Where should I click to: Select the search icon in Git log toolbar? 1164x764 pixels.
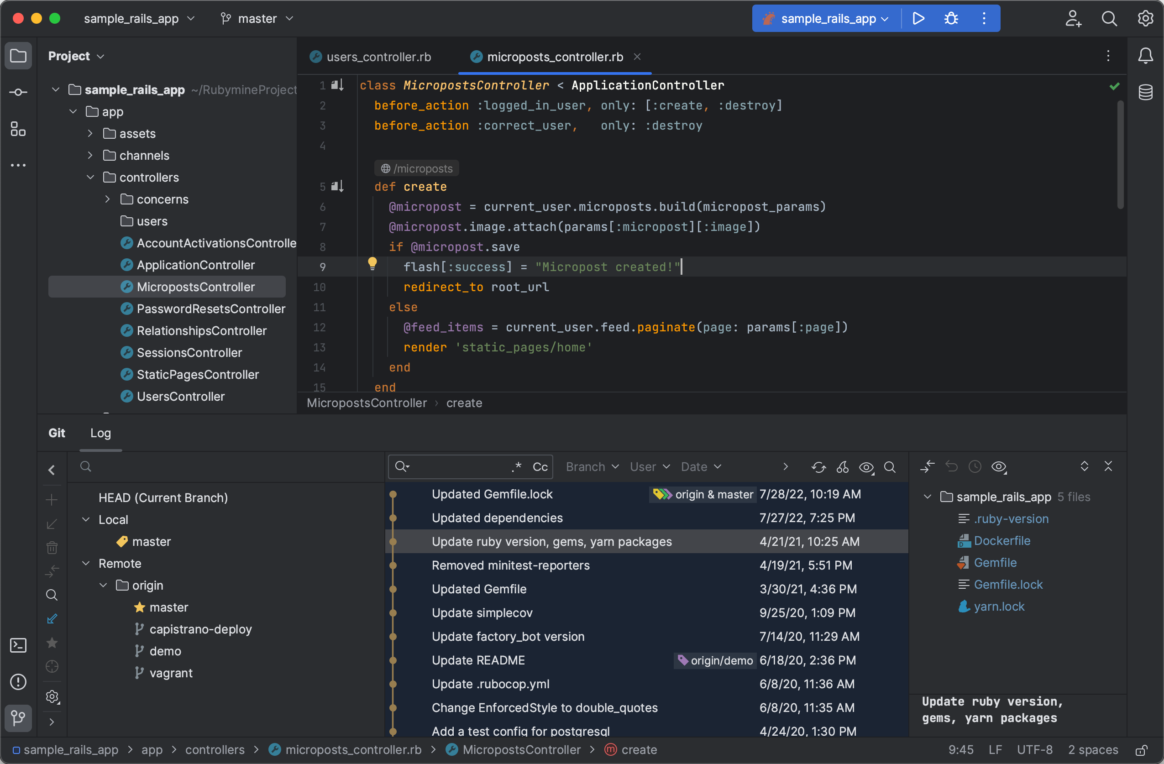[x=891, y=466]
